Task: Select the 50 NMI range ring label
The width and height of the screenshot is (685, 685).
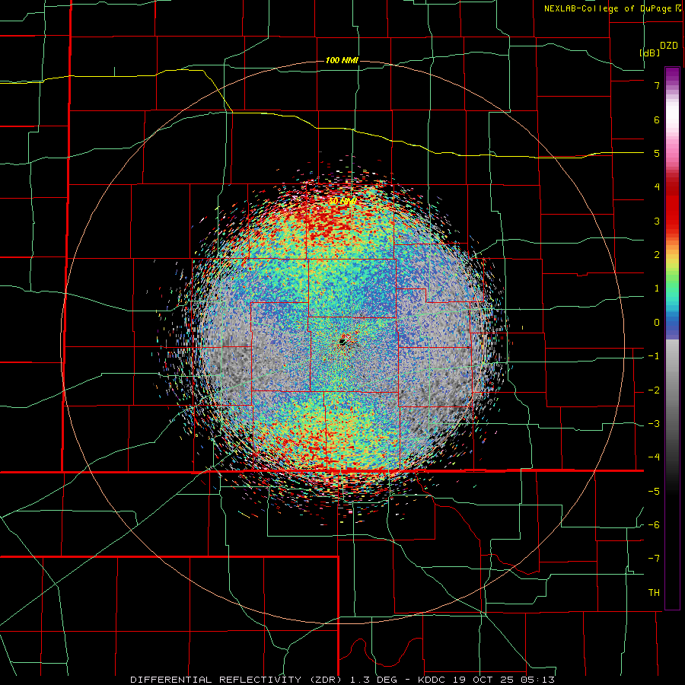Action: coord(342,202)
